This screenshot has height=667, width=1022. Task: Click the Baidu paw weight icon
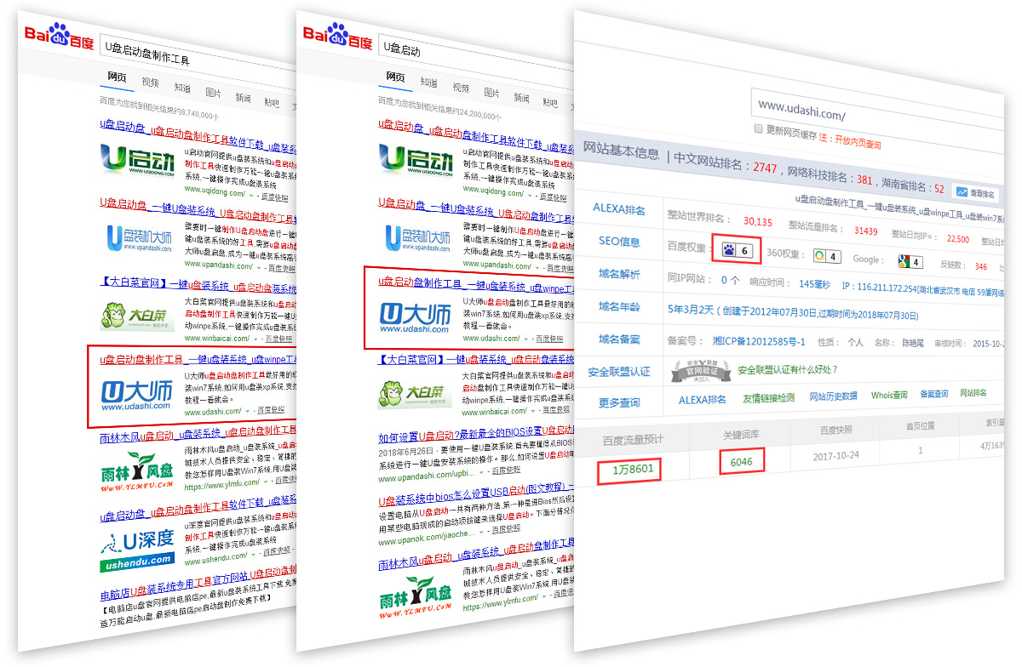tap(729, 250)
